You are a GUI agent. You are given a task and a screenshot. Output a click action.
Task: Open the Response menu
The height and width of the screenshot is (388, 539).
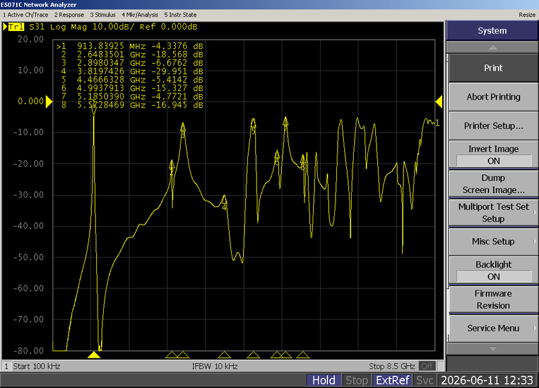tap(69, 15)
